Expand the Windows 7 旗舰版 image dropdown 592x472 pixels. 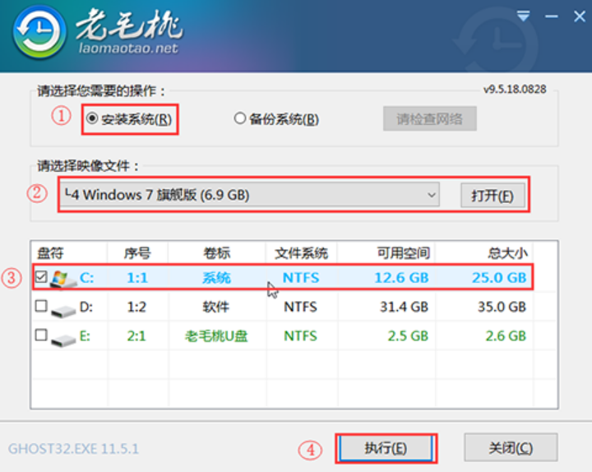point(432,195)
